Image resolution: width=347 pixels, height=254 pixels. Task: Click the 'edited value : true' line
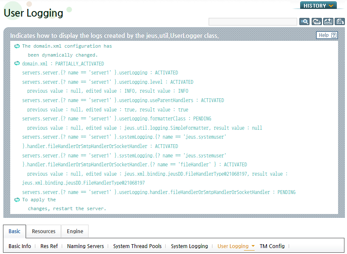[x=108, y=110]
